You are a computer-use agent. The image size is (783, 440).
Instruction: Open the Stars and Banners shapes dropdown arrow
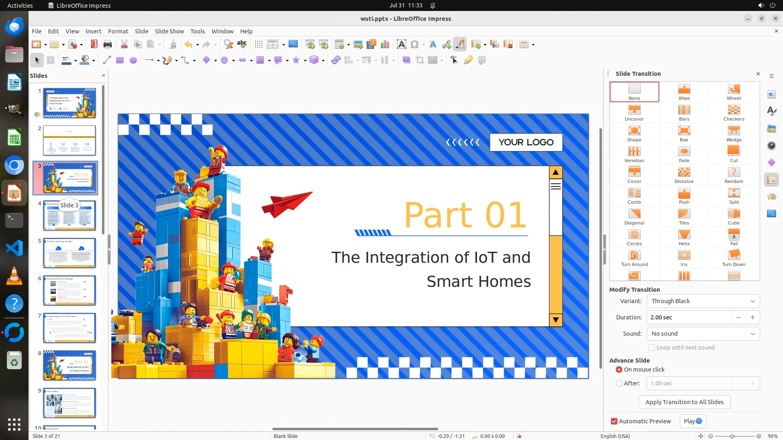(305, 61)
